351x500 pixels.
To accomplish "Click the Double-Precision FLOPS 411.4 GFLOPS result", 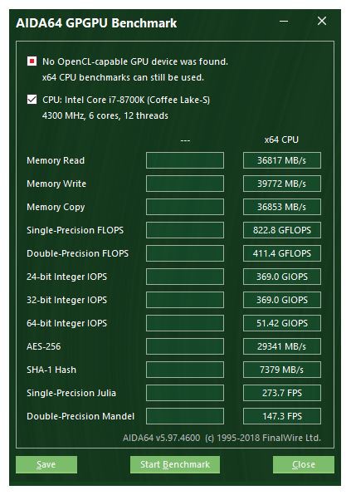I will (x=282, y=253).
